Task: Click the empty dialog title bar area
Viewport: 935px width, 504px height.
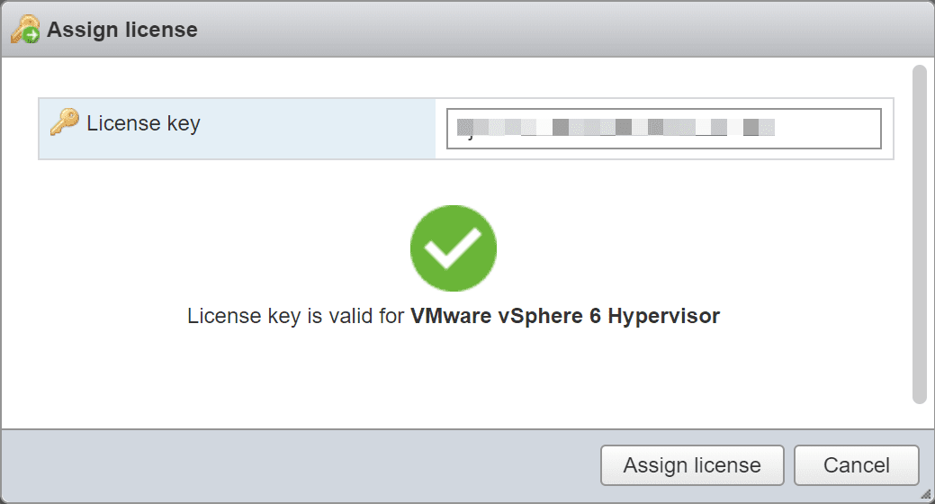Action: (540, 30)
